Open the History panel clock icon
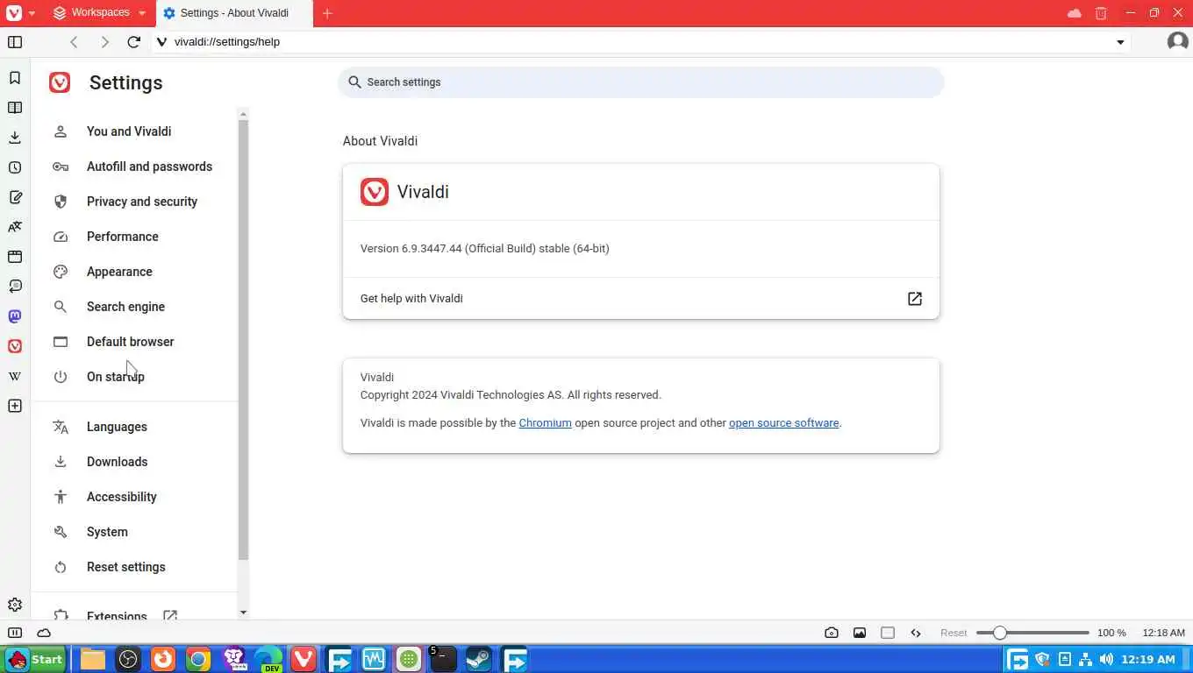The image size is (1193, 673). pyautogui.click(x=15, y=167)
